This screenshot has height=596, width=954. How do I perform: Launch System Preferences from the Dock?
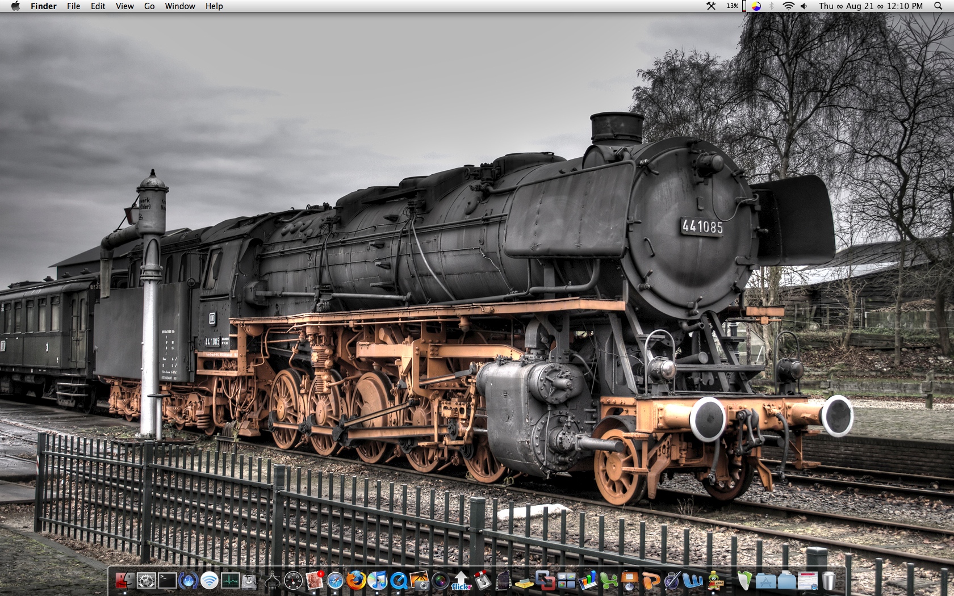click(146, 581)
